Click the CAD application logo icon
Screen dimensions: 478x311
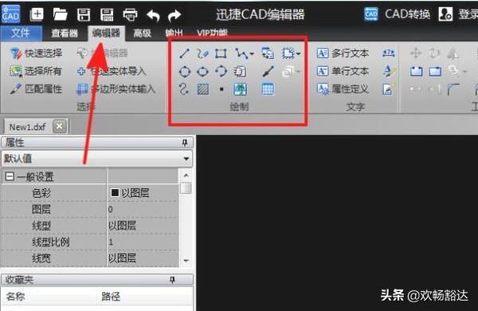[10, 14]
